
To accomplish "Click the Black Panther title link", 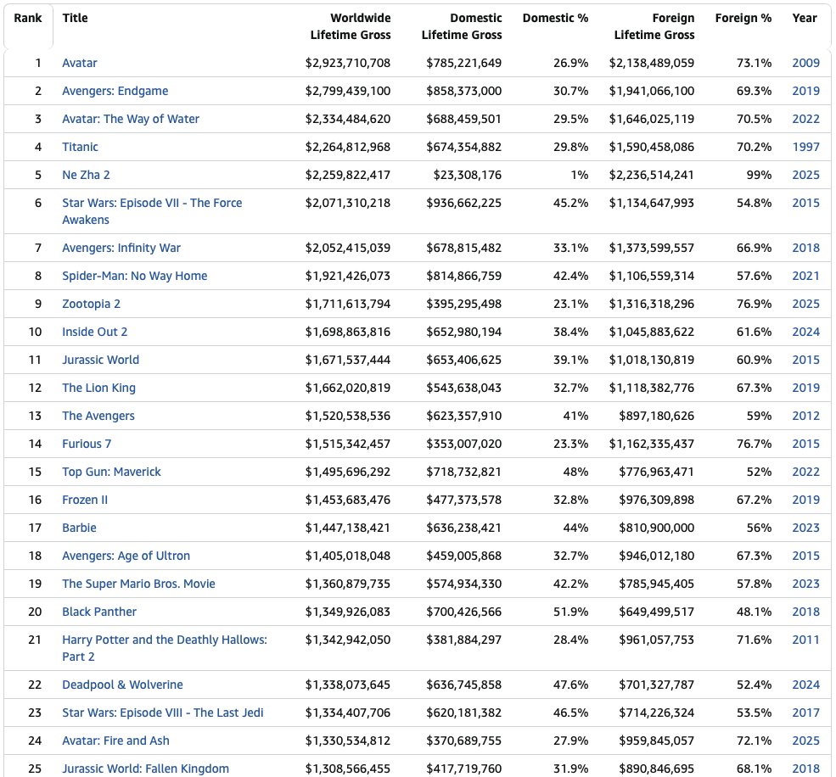I will tap(99, 612).
